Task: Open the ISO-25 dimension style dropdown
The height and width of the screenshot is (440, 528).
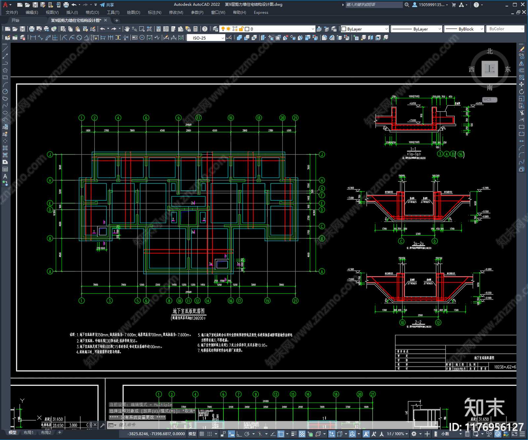Action: point(206,38)
